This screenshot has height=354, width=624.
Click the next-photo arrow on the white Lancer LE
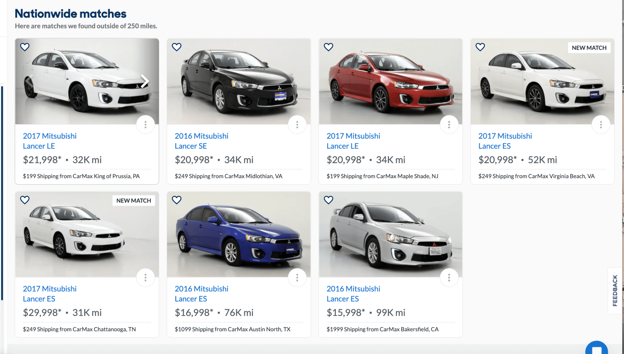coord(144,81)
